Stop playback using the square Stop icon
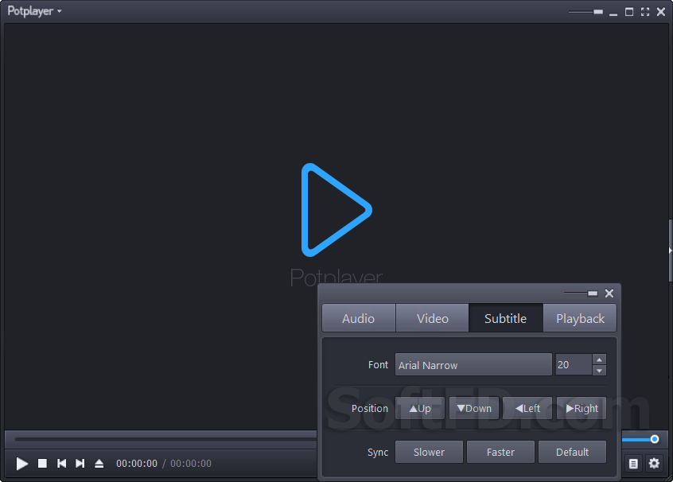This screenshot has width=673, height=482. click(x=42, y=463)
